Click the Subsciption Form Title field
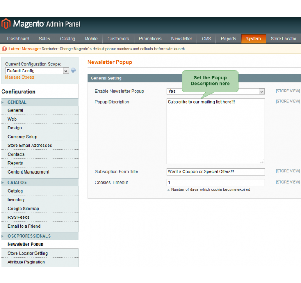Image resolution: width=301 pixels, height=283 pixels. (x=216, y=172)
